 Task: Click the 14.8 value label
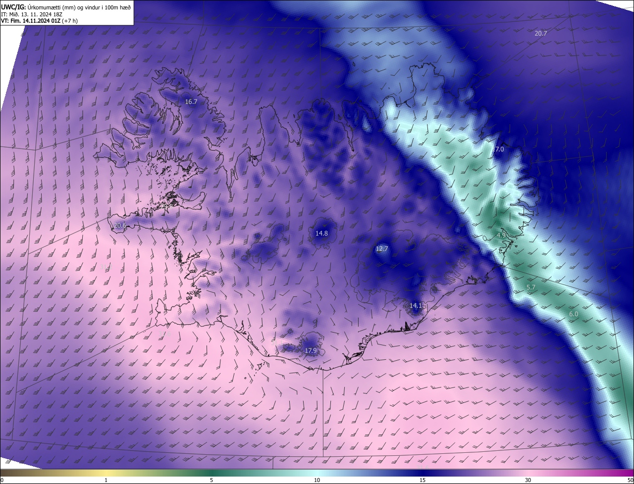click(322, 233)
